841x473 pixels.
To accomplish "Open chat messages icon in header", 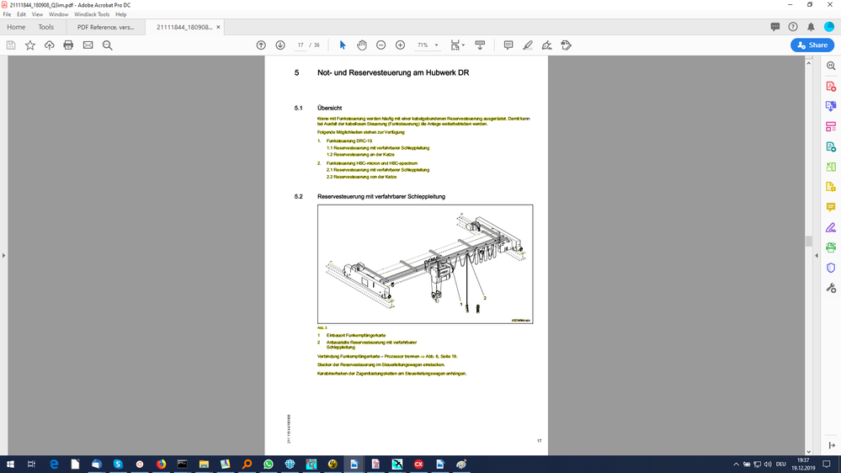I will [x=775, y=27].
